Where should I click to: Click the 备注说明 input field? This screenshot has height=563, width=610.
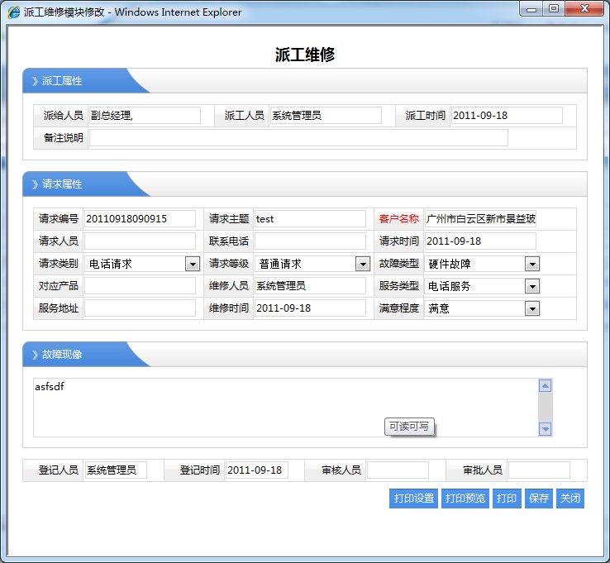coord(298,138)
